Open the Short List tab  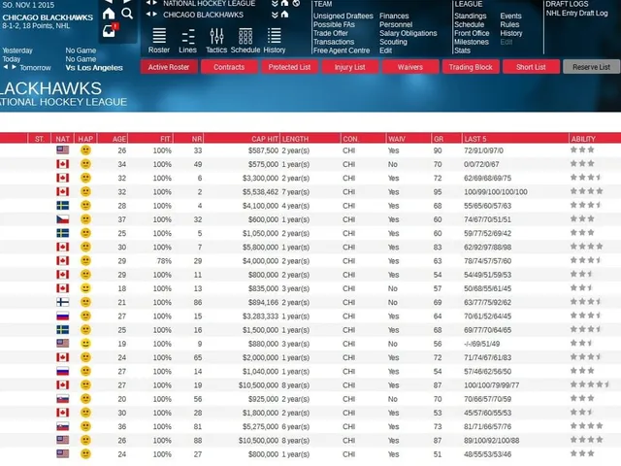pos(531,67)
